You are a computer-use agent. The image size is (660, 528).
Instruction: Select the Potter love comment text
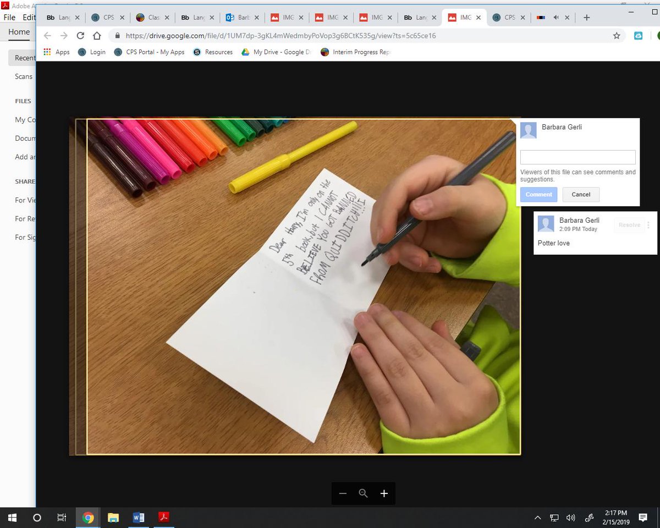click(553, 243)
